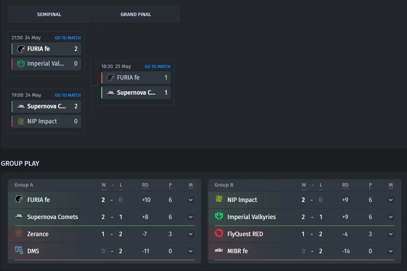Viewport: 407px width, 271px height.
Task: Click FlyQuest RED team logo
Action: [x=219, y=233]
